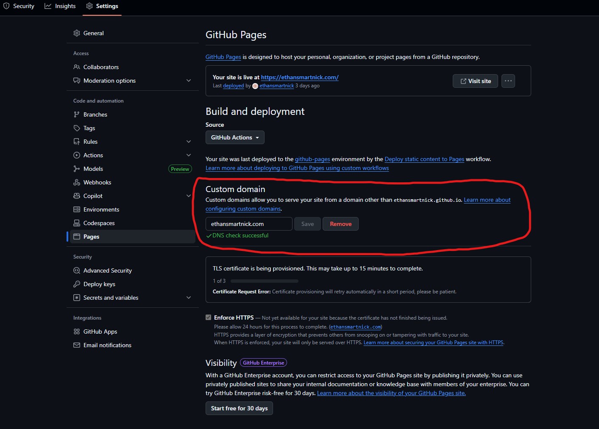599x429 pixels.
Task: Switch to the Security tab
Action: click(x=19, y=6)
